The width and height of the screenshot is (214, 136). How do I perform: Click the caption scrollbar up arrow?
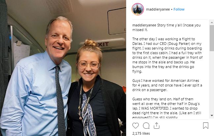point(212,22)
